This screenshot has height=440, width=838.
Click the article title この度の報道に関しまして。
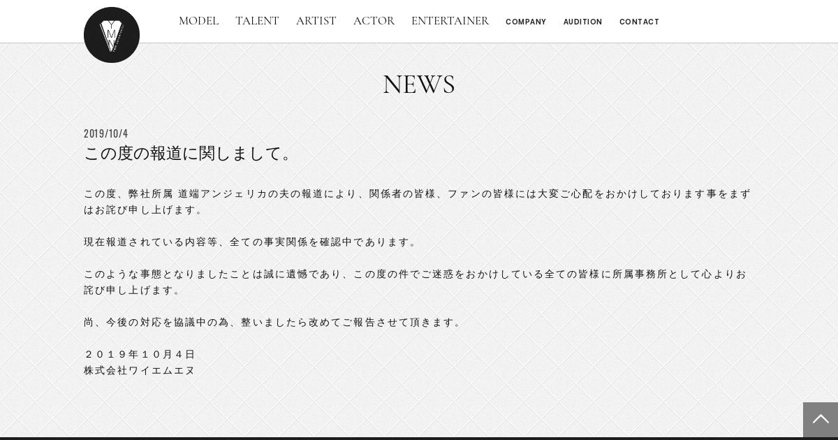(189, 154)
